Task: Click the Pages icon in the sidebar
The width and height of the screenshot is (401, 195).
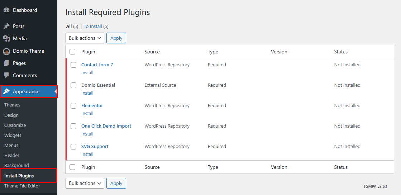Action: (6, 63)
